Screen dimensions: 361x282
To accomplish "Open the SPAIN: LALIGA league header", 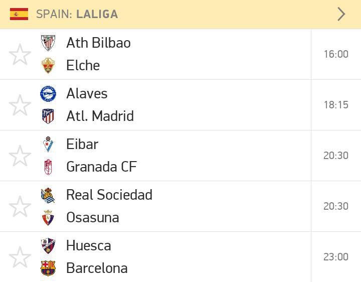I will click(x=180, y=14).
